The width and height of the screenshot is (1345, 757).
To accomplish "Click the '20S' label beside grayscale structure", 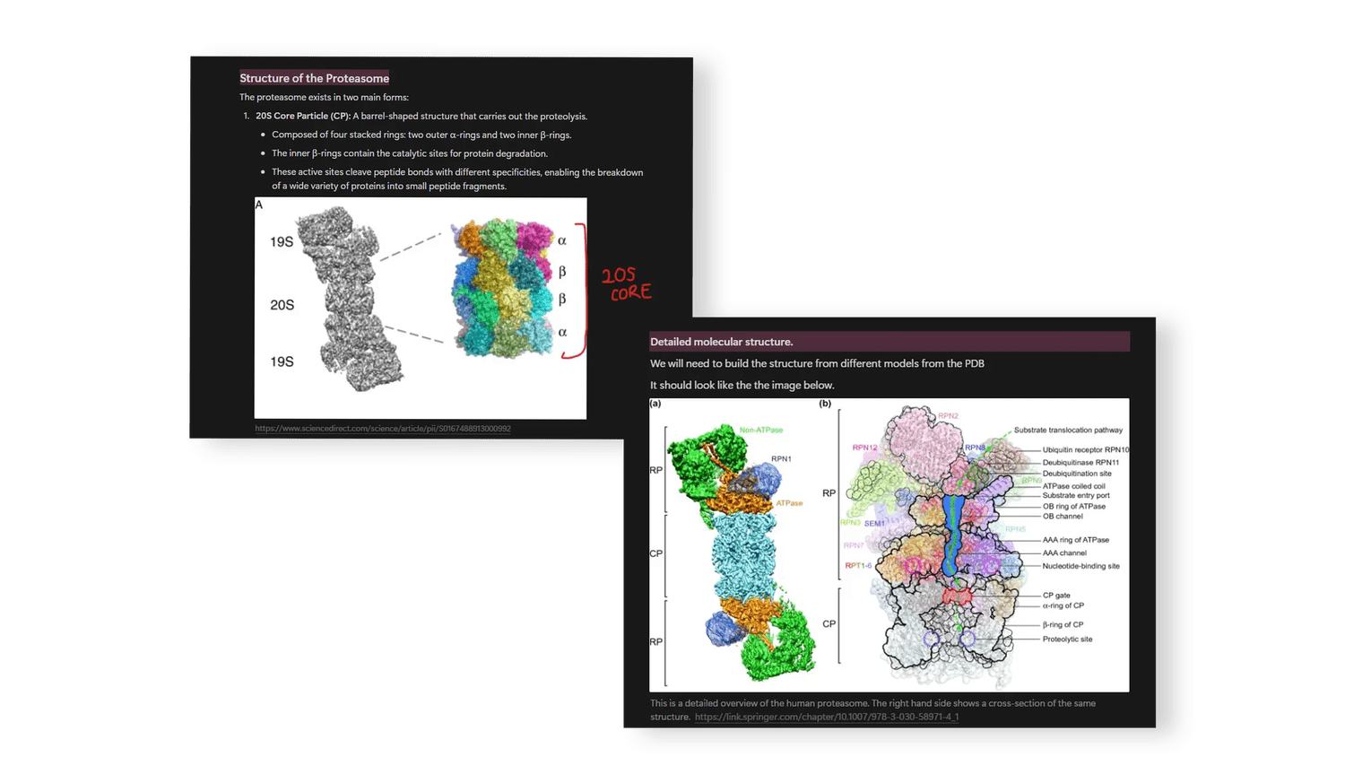I will click(282, 305).
